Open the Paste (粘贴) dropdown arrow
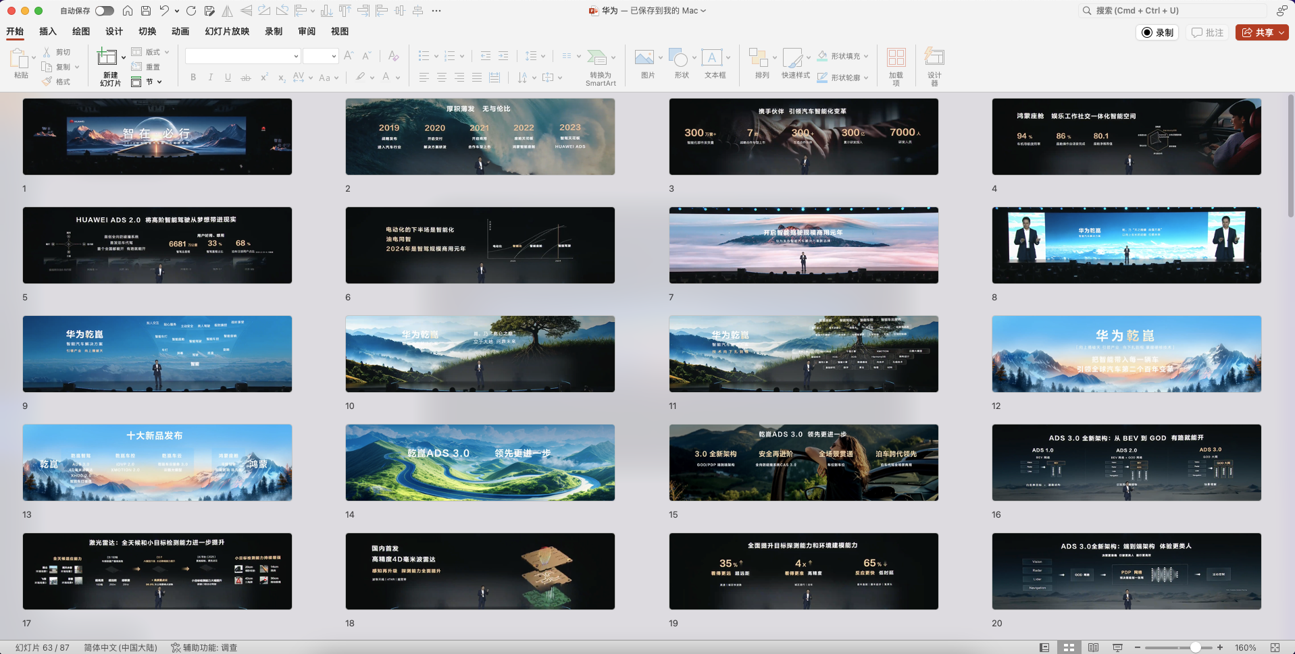The image size is (1295, 654). (x=34, y=57)
